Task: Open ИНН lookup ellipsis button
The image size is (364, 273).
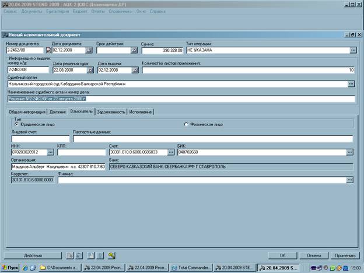Action: (x=50, y=152)
